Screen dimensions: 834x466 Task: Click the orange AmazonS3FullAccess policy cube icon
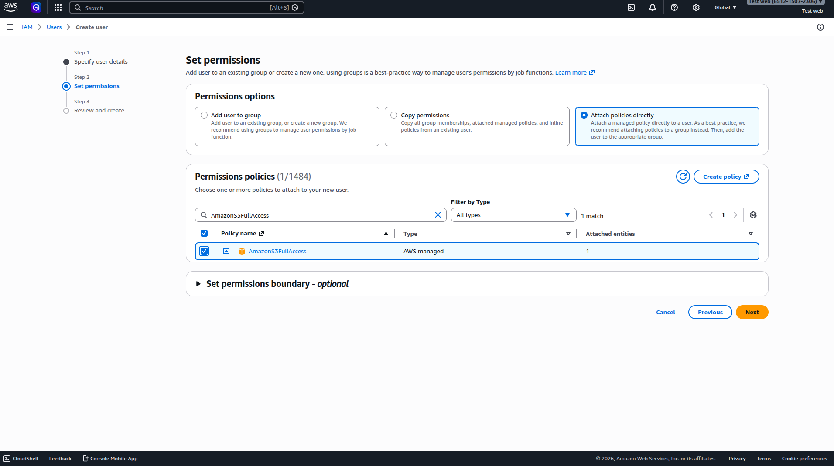pyautogui.click(x=242, y=251)
